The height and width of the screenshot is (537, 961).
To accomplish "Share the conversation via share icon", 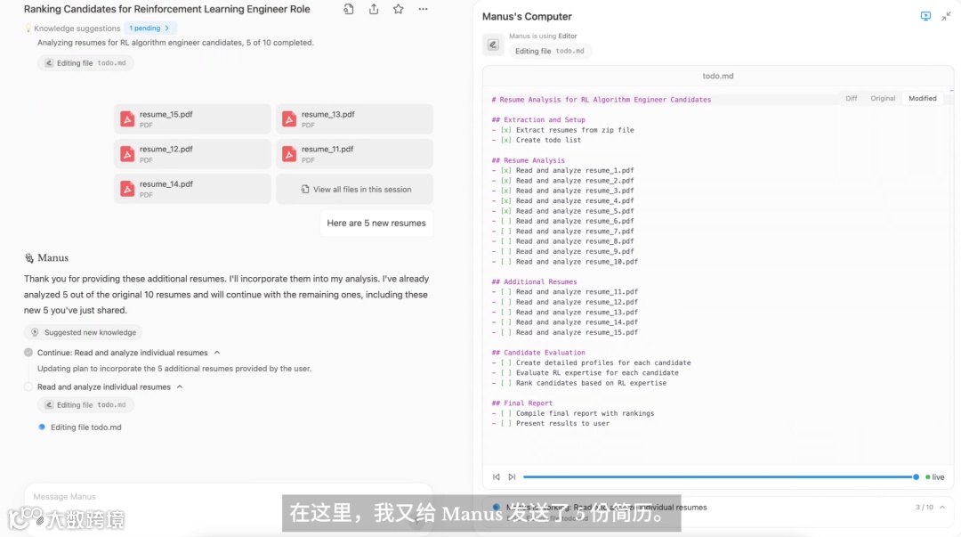I will (x=373, y=9).
